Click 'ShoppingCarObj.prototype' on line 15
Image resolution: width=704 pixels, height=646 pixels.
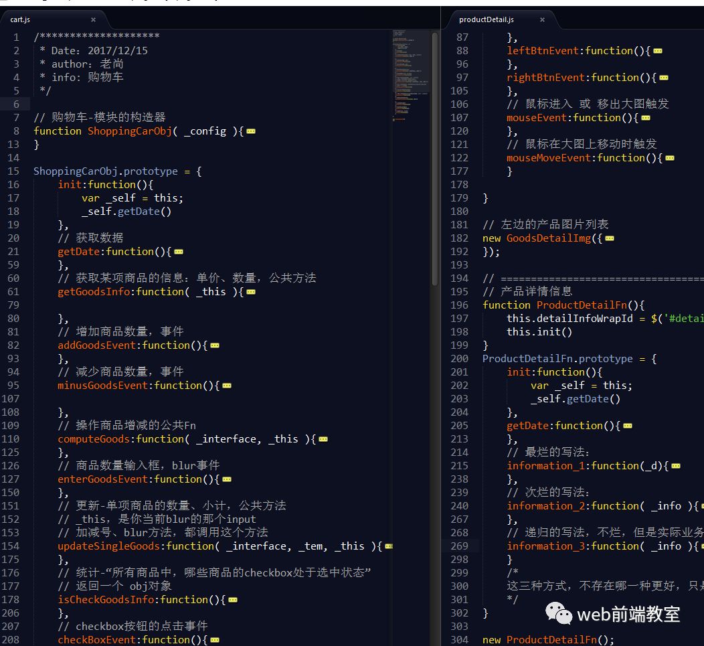[106, 171]
